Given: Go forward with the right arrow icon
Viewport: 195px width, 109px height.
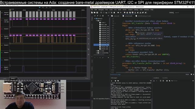Looking at the screenshot, I should tap(121, 12).
